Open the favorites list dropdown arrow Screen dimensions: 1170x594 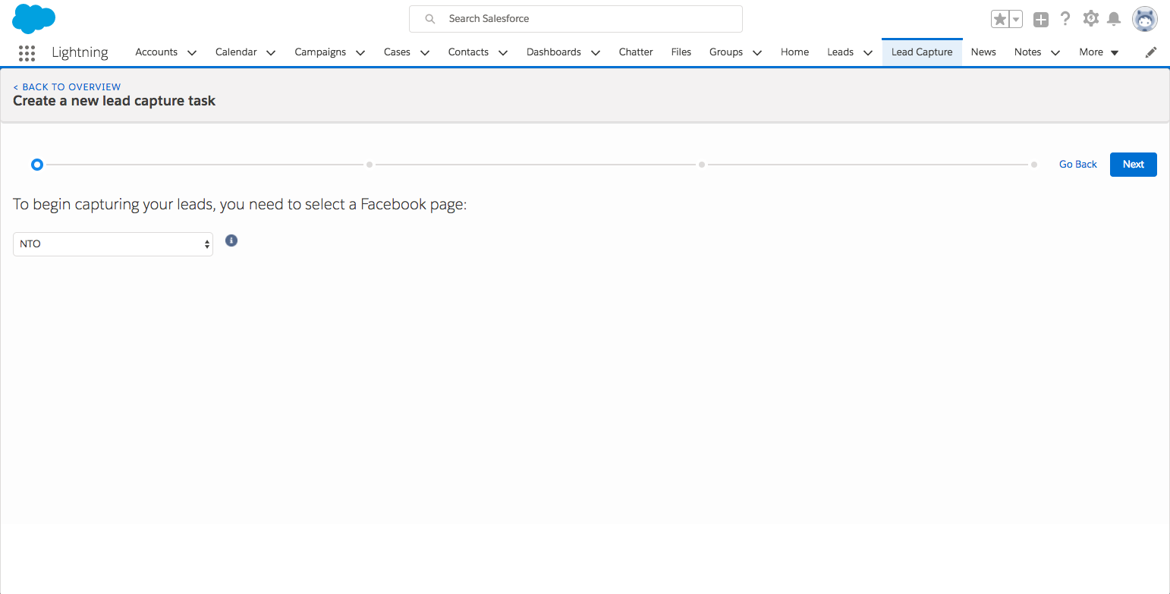tap(1016, 20)
